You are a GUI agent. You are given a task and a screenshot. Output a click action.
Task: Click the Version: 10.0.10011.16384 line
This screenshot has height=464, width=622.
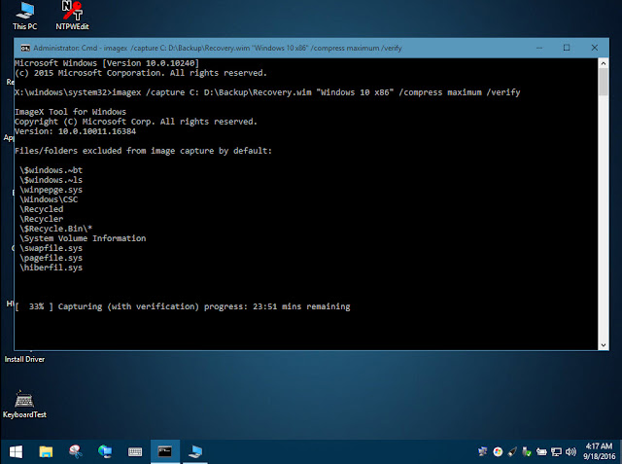(x=76, y=131)
